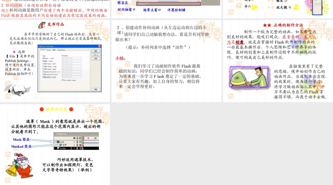Click the 文字 layer icon in Timeline image
333x185 pixels.
(61, 145)
